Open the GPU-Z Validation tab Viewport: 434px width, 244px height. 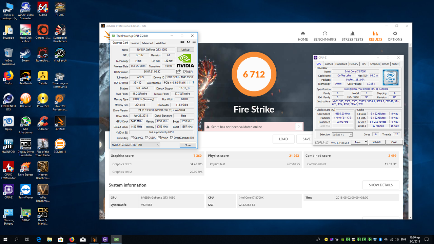161,43
